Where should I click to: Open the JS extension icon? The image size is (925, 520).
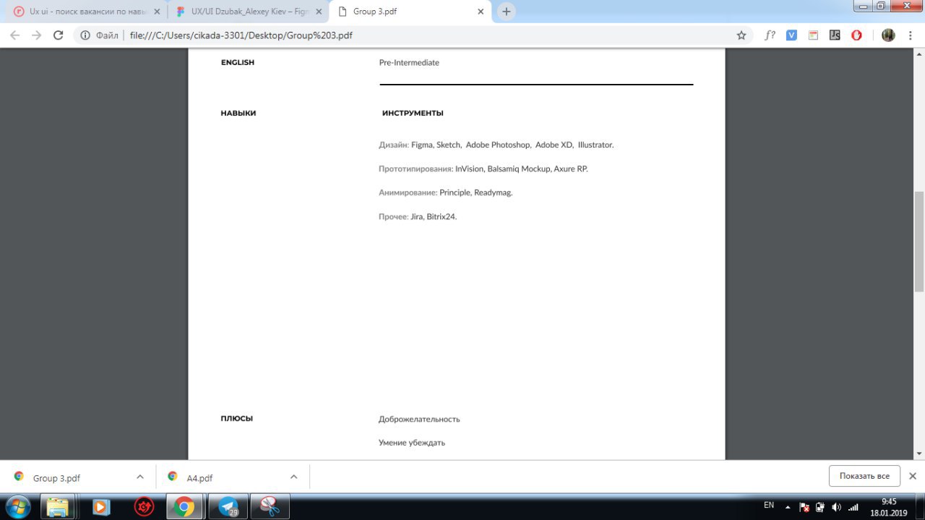[x=835, y=35]
